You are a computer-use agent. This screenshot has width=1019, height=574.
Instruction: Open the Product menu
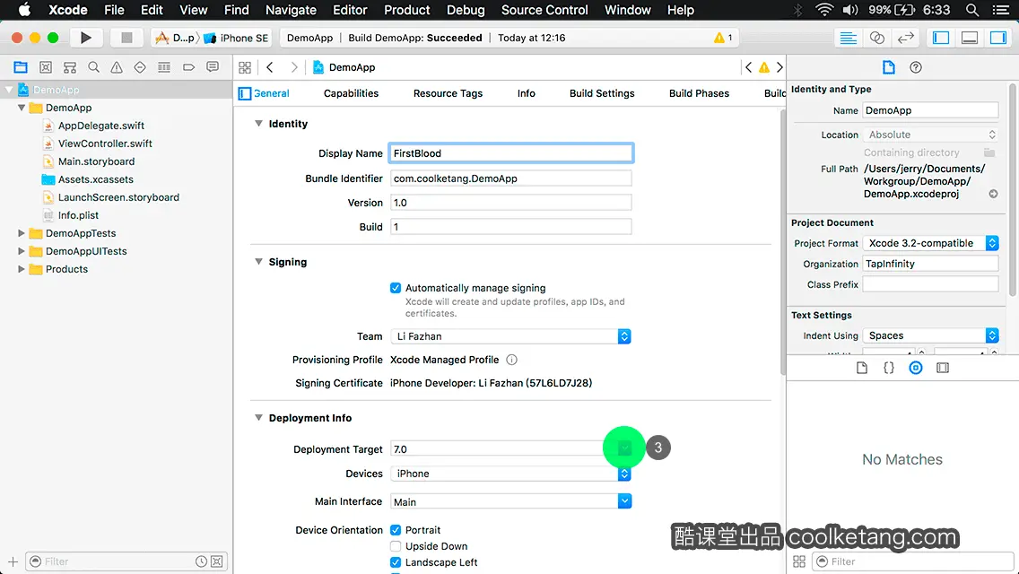click(407, 10)
